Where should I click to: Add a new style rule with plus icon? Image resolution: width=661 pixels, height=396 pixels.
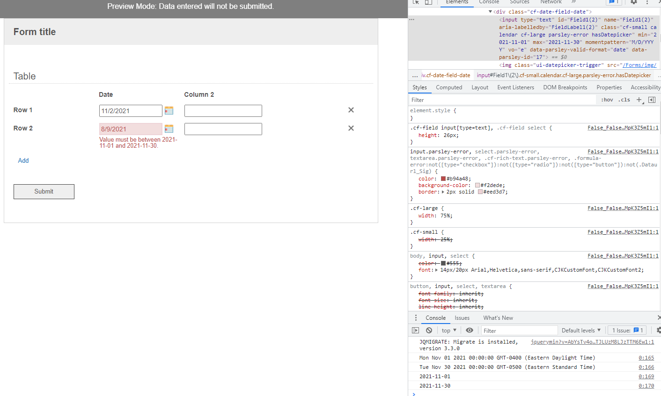639,100
